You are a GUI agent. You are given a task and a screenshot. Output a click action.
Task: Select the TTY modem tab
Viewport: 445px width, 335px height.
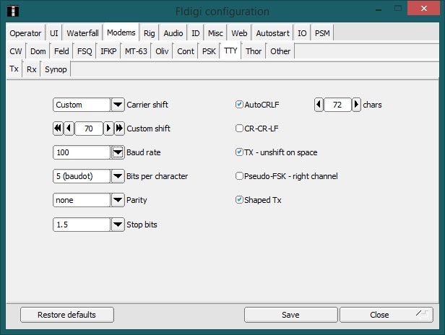(x=230, y=51)
